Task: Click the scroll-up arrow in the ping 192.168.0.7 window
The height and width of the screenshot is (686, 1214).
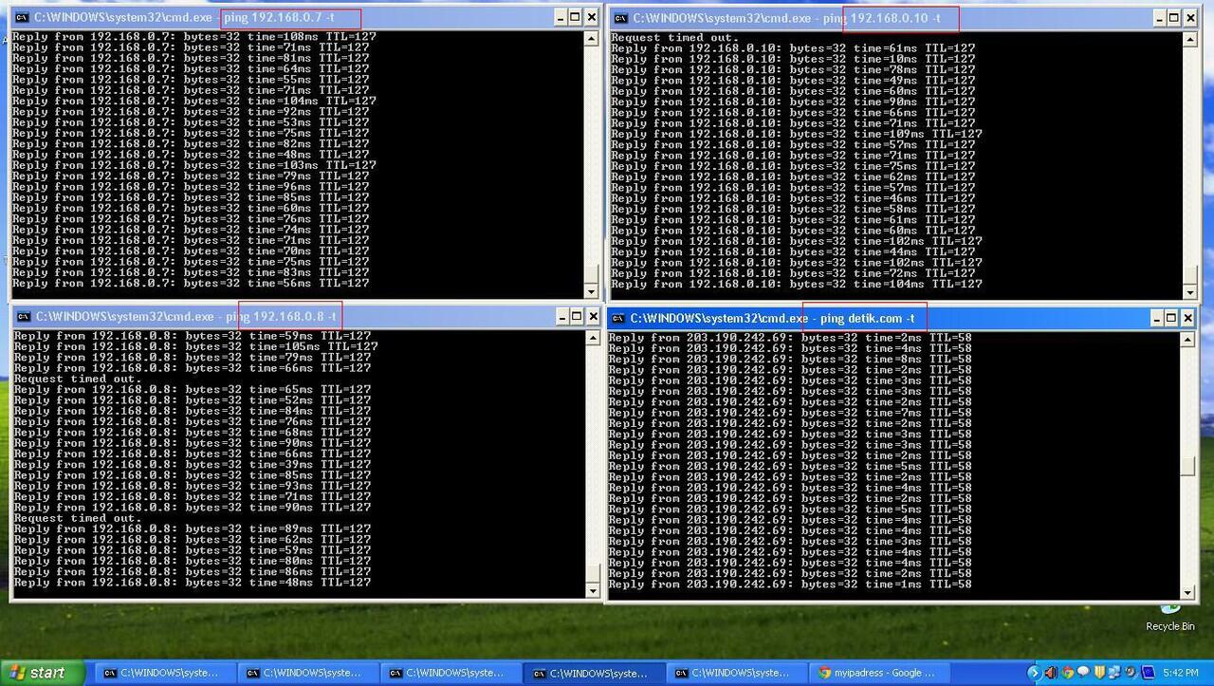Action: pos(592,39)
